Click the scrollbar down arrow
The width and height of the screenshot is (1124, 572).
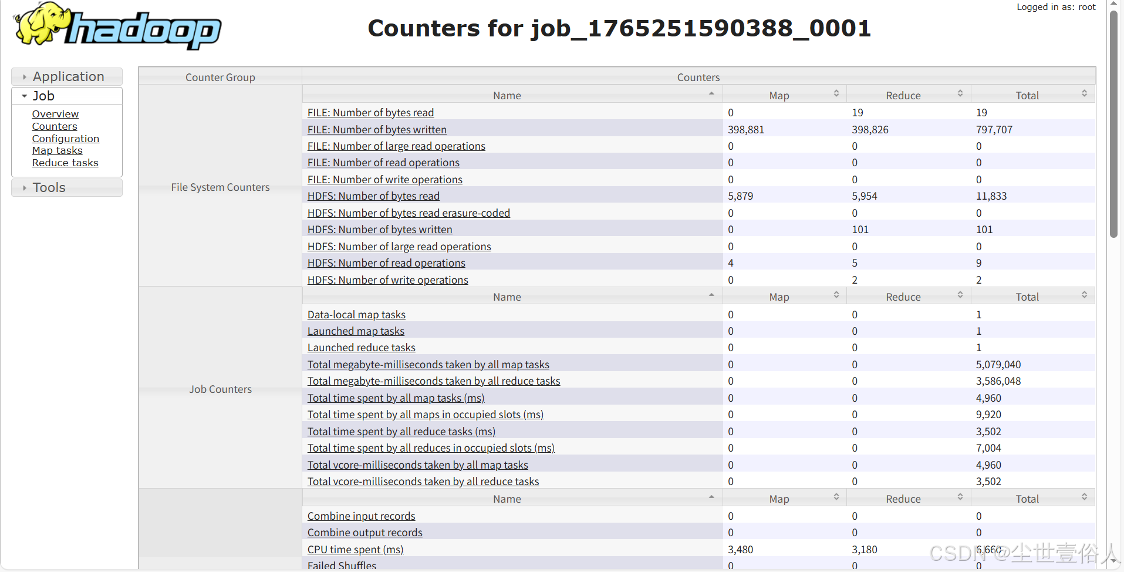pyautogui.click(x=1113, y=562)
